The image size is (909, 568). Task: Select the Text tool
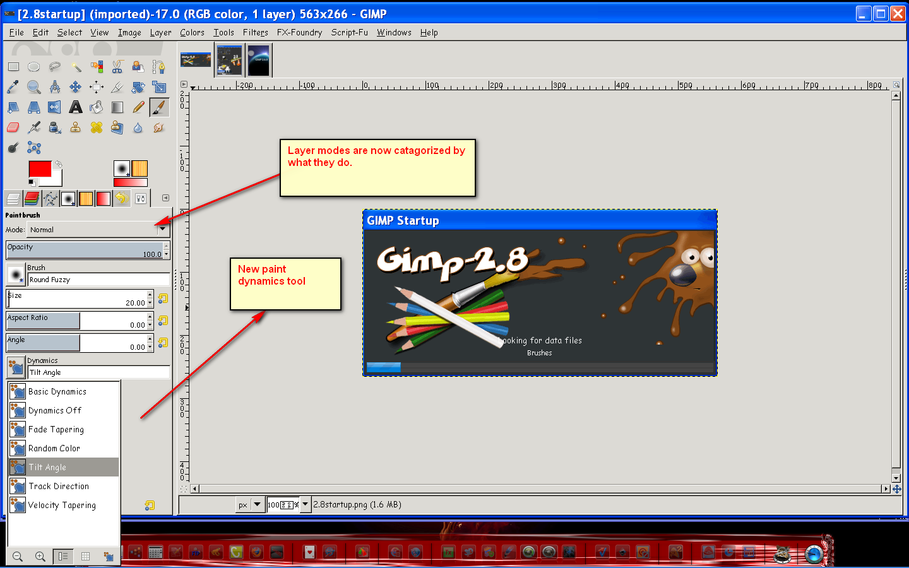(x=76, y=107)
